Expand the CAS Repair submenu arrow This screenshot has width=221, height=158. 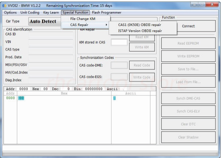pos(106,25)
